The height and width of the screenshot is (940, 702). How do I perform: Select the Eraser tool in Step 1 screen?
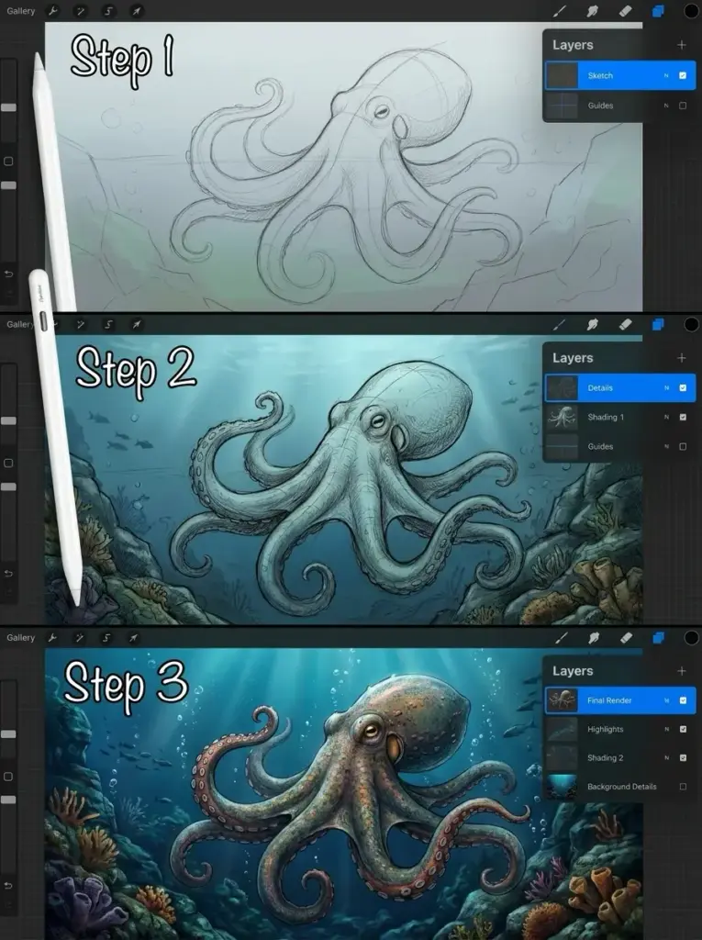[x=625, y=11]
